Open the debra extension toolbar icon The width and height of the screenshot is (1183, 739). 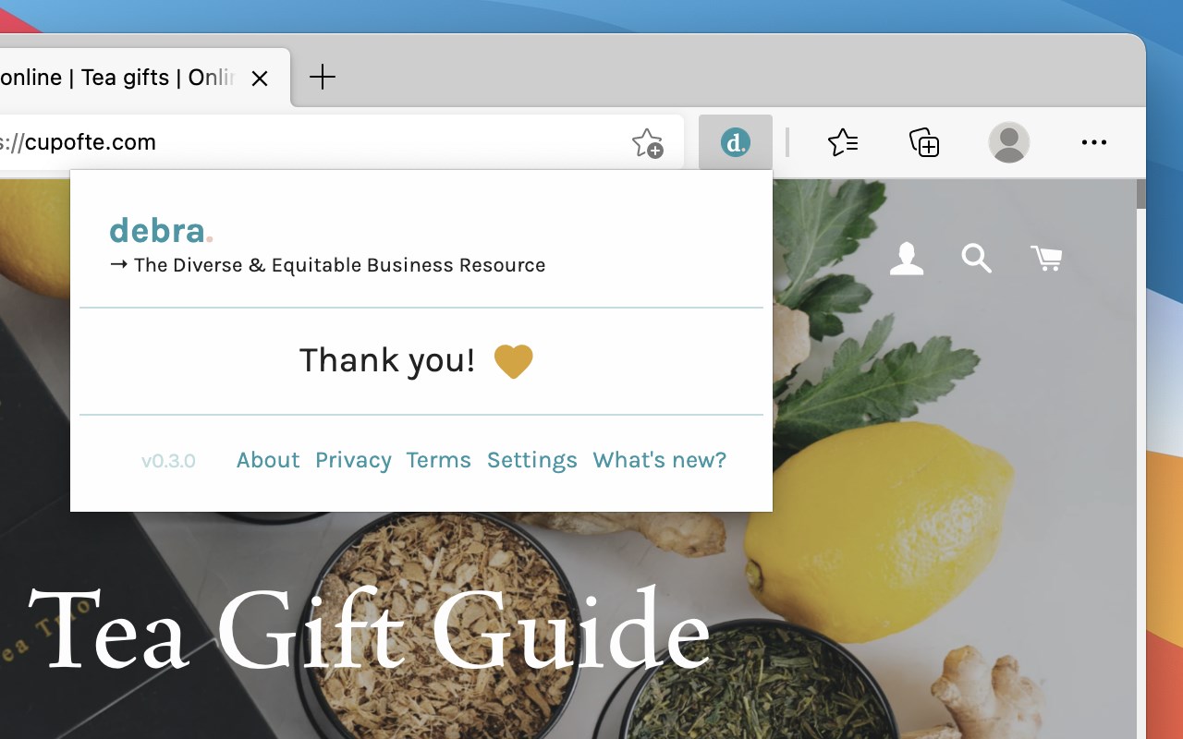(736, 142)
